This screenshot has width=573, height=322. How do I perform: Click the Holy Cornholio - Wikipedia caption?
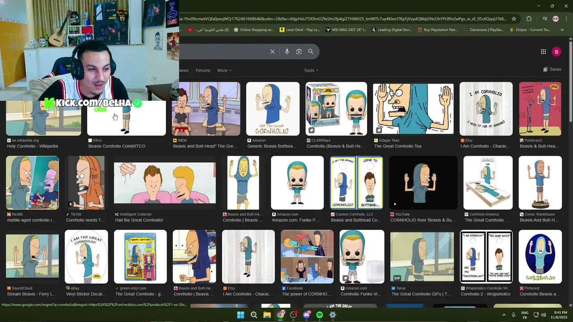pyautogui.click(x=32, y=146)
